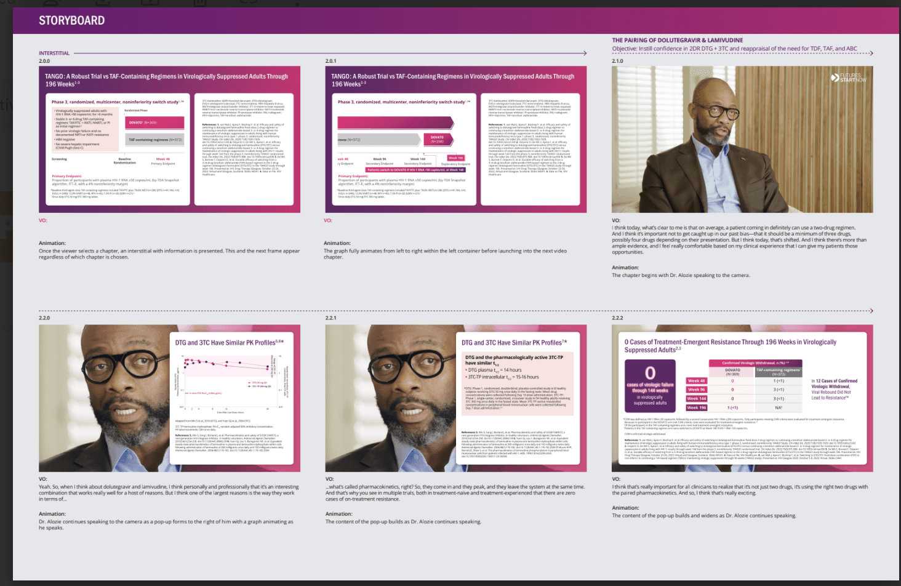Screen dimensions: 901x586
Task: Click TAF-containing regimens bar in frame 2.0.0
Action: click(x=154, y=140)
